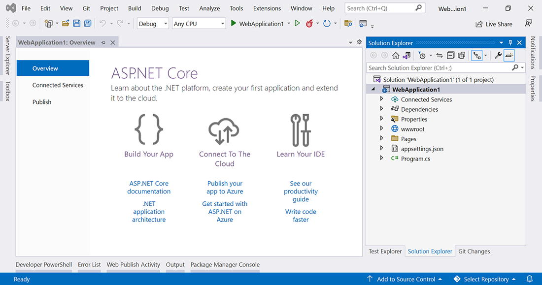
Task: Open the Build menu
Action: 135,8
